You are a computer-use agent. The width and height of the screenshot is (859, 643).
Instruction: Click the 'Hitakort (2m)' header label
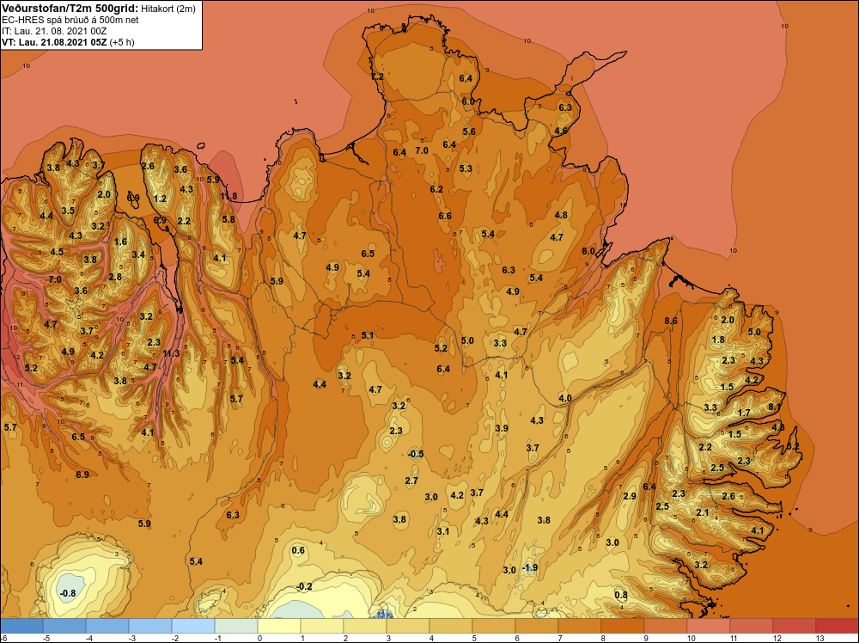coord(168,9)
